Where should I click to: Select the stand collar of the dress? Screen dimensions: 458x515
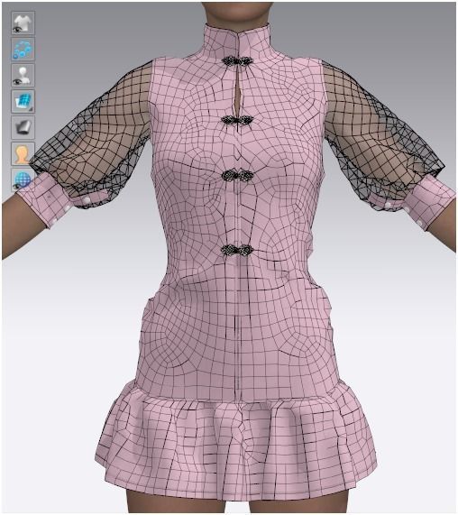tap(237, 41)
